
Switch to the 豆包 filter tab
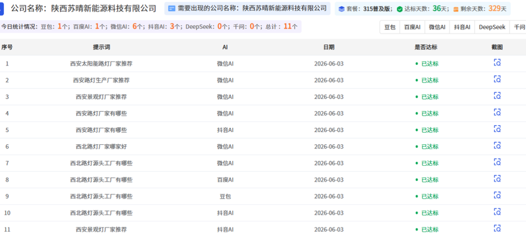(390, 27)
